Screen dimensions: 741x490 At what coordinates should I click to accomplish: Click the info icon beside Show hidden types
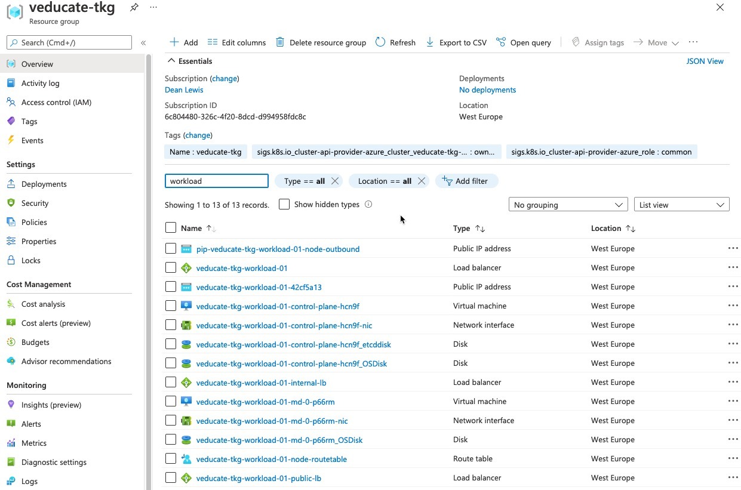point(368,204)
